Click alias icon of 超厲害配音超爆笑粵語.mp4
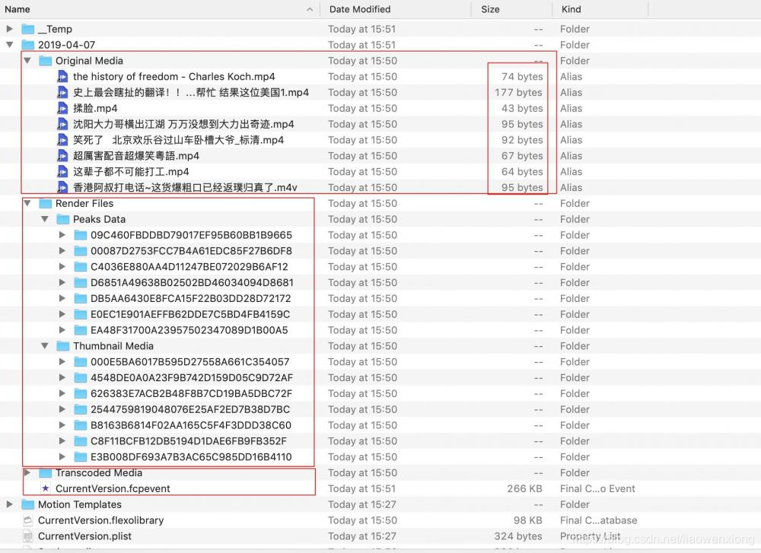 62,156
